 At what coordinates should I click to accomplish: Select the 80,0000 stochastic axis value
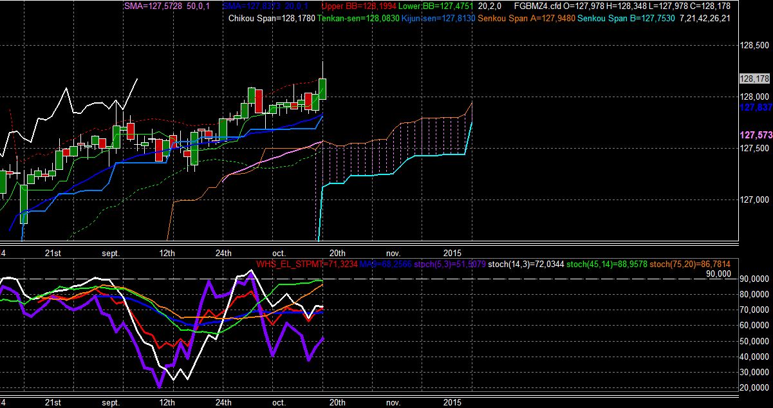(756, 295)
